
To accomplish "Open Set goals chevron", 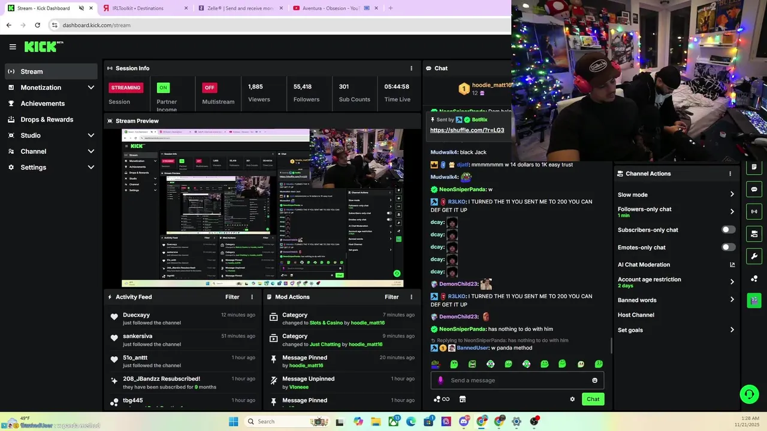I will [732, 330].
